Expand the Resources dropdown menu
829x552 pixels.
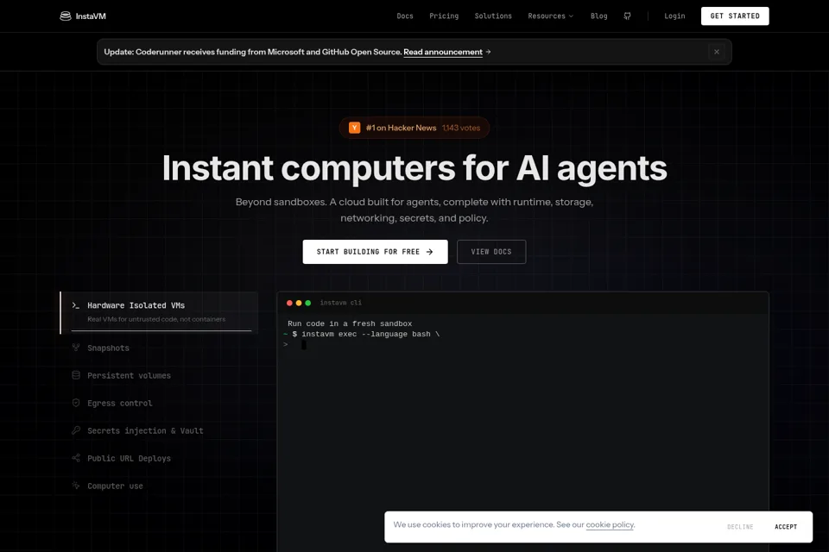pyautogui.click(x=550, y=16)
